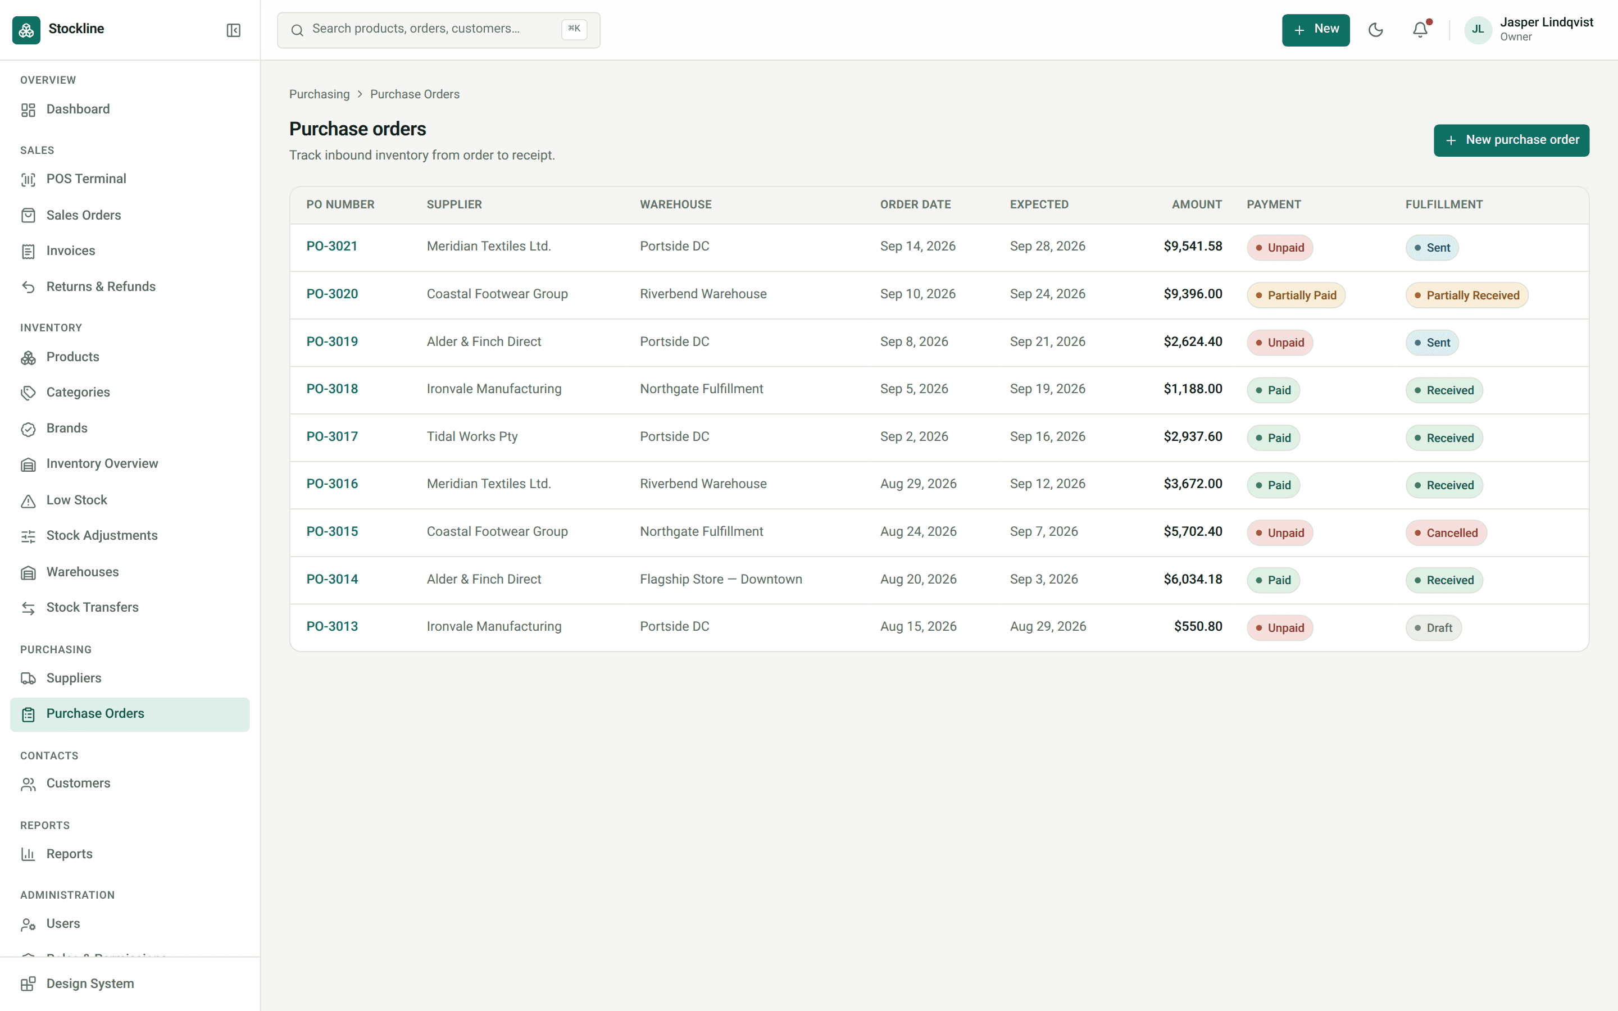Click the search magnifier icon

298,30
